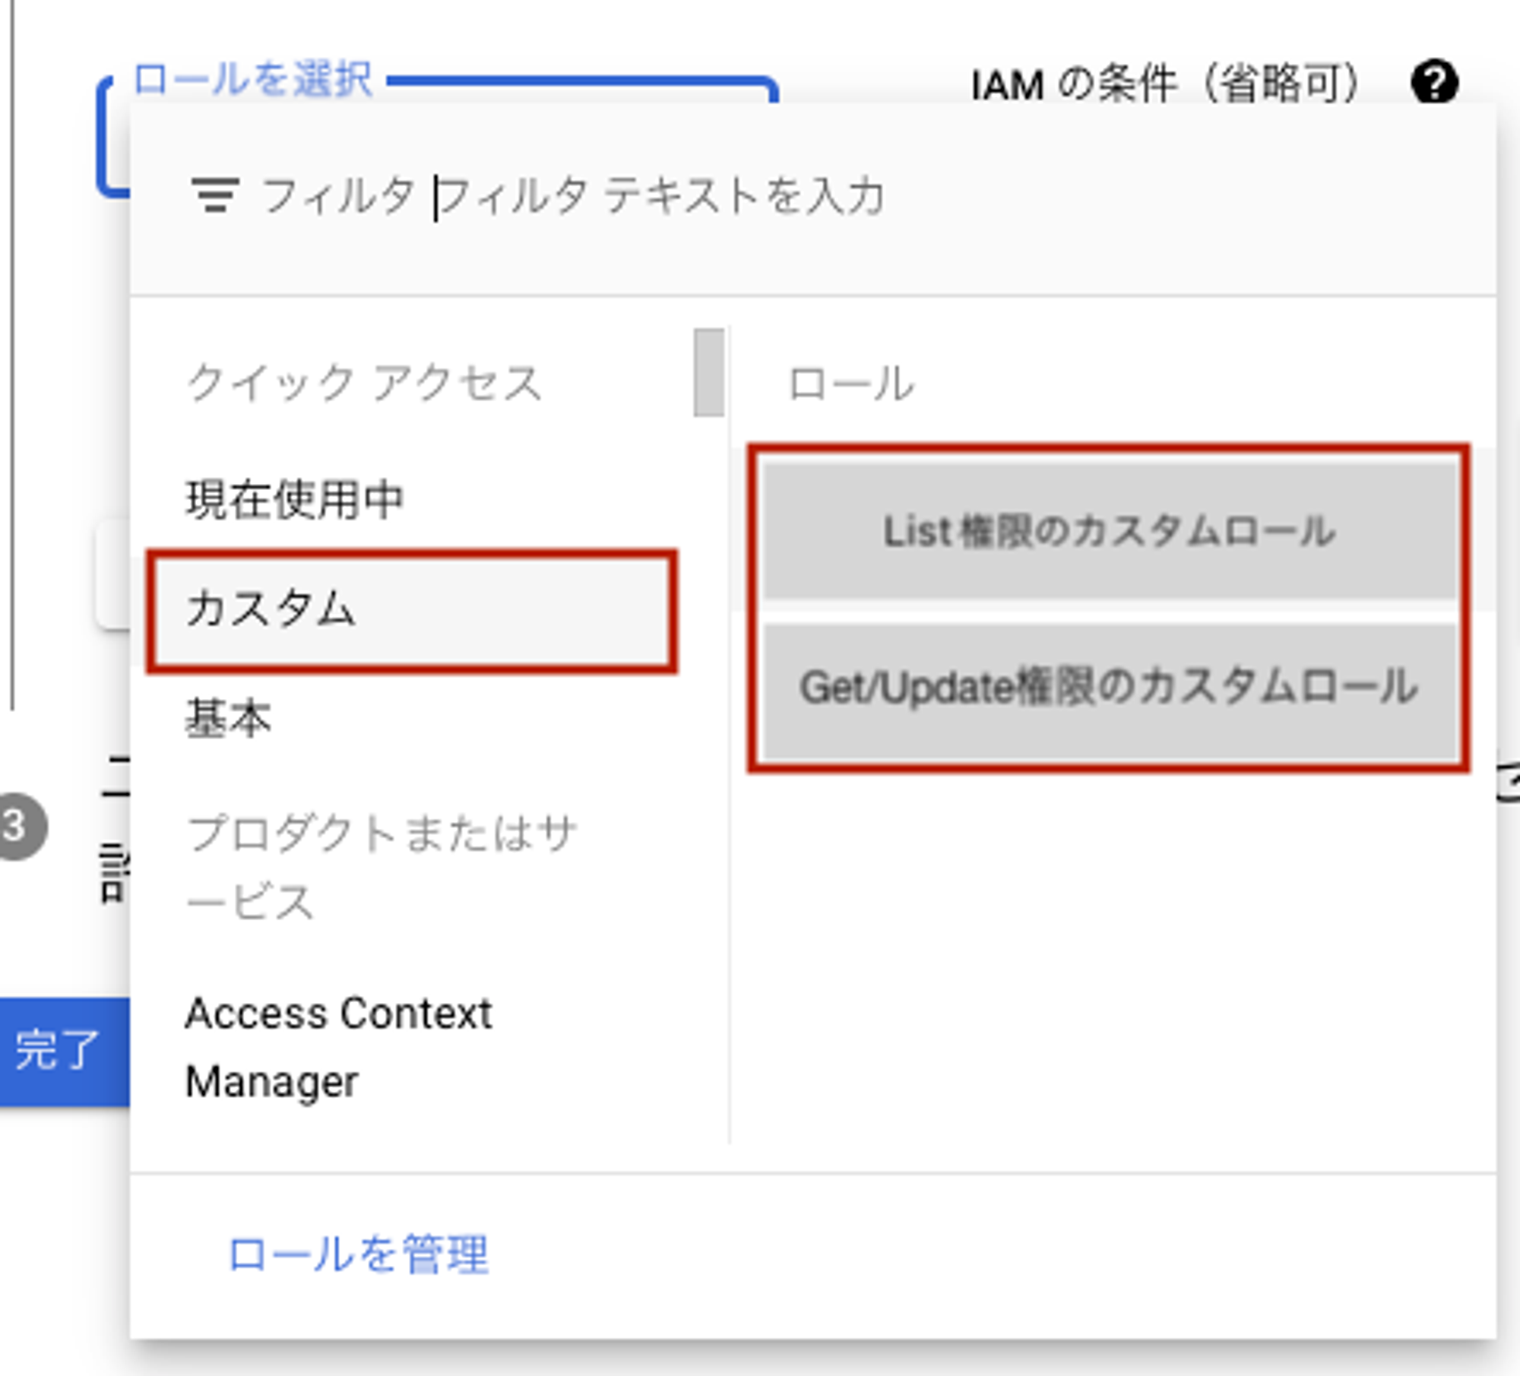Choose List権限のカスタムロール role

tap(1109, 531)
